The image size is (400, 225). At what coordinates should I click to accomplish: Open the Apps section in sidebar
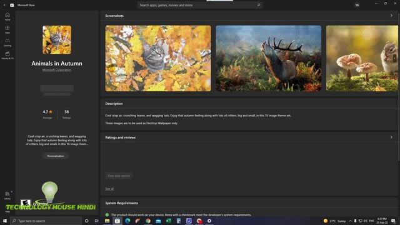(x=7, y=29)
